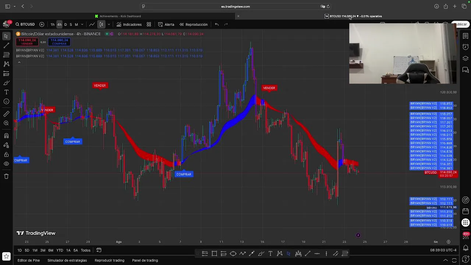
Task: Open the alerts clock panel in right sidebar
Action: click(465, 47)
